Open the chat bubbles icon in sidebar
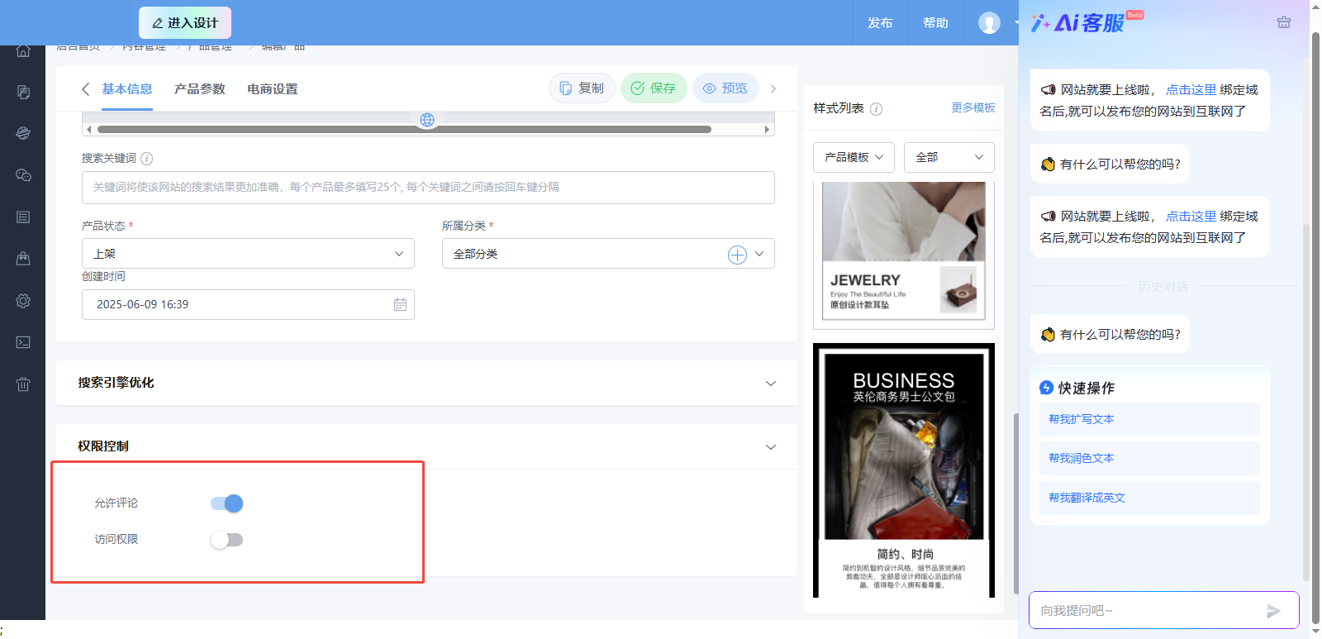 (x=23, y=175)
